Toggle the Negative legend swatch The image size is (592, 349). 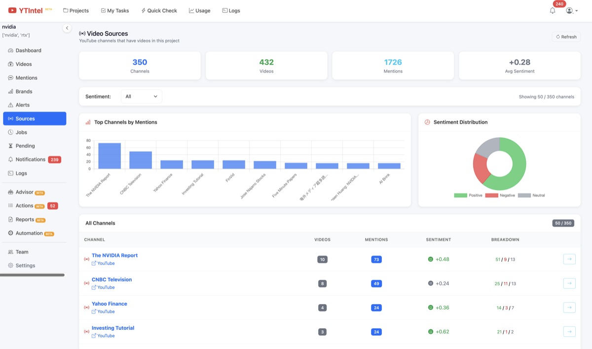coord(492,196)
